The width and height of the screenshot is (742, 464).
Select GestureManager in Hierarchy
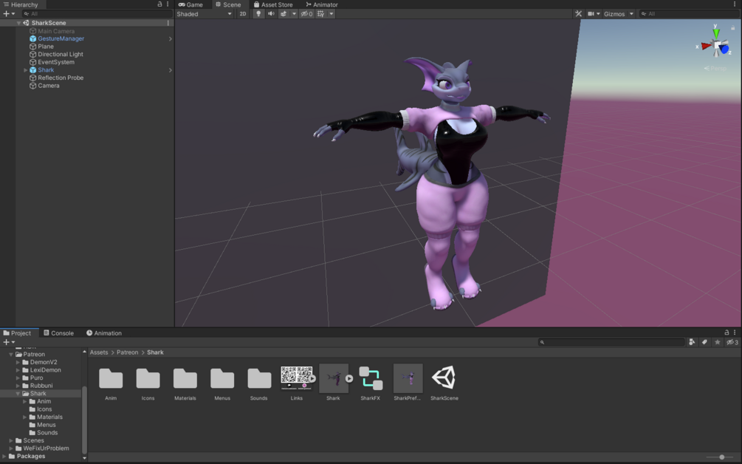61,38
